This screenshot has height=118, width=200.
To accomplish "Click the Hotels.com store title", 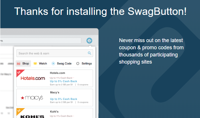I will point(58,73).
